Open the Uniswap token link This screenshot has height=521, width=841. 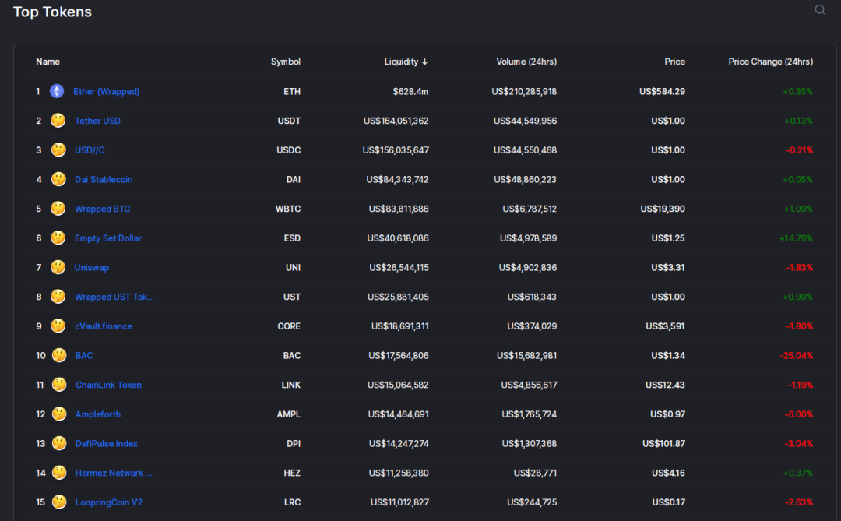coord(92,267)
